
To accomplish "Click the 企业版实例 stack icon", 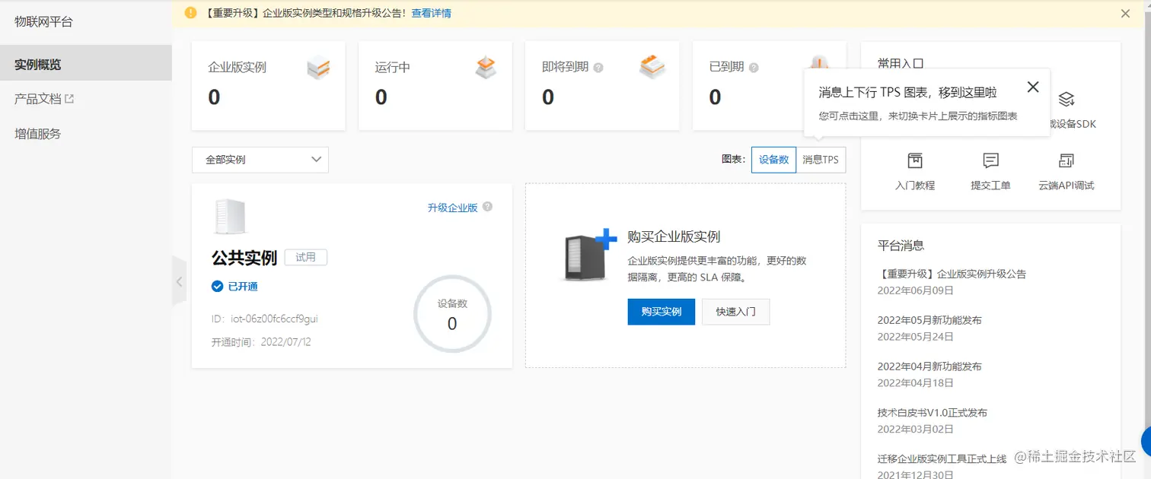I will (318, 68).
